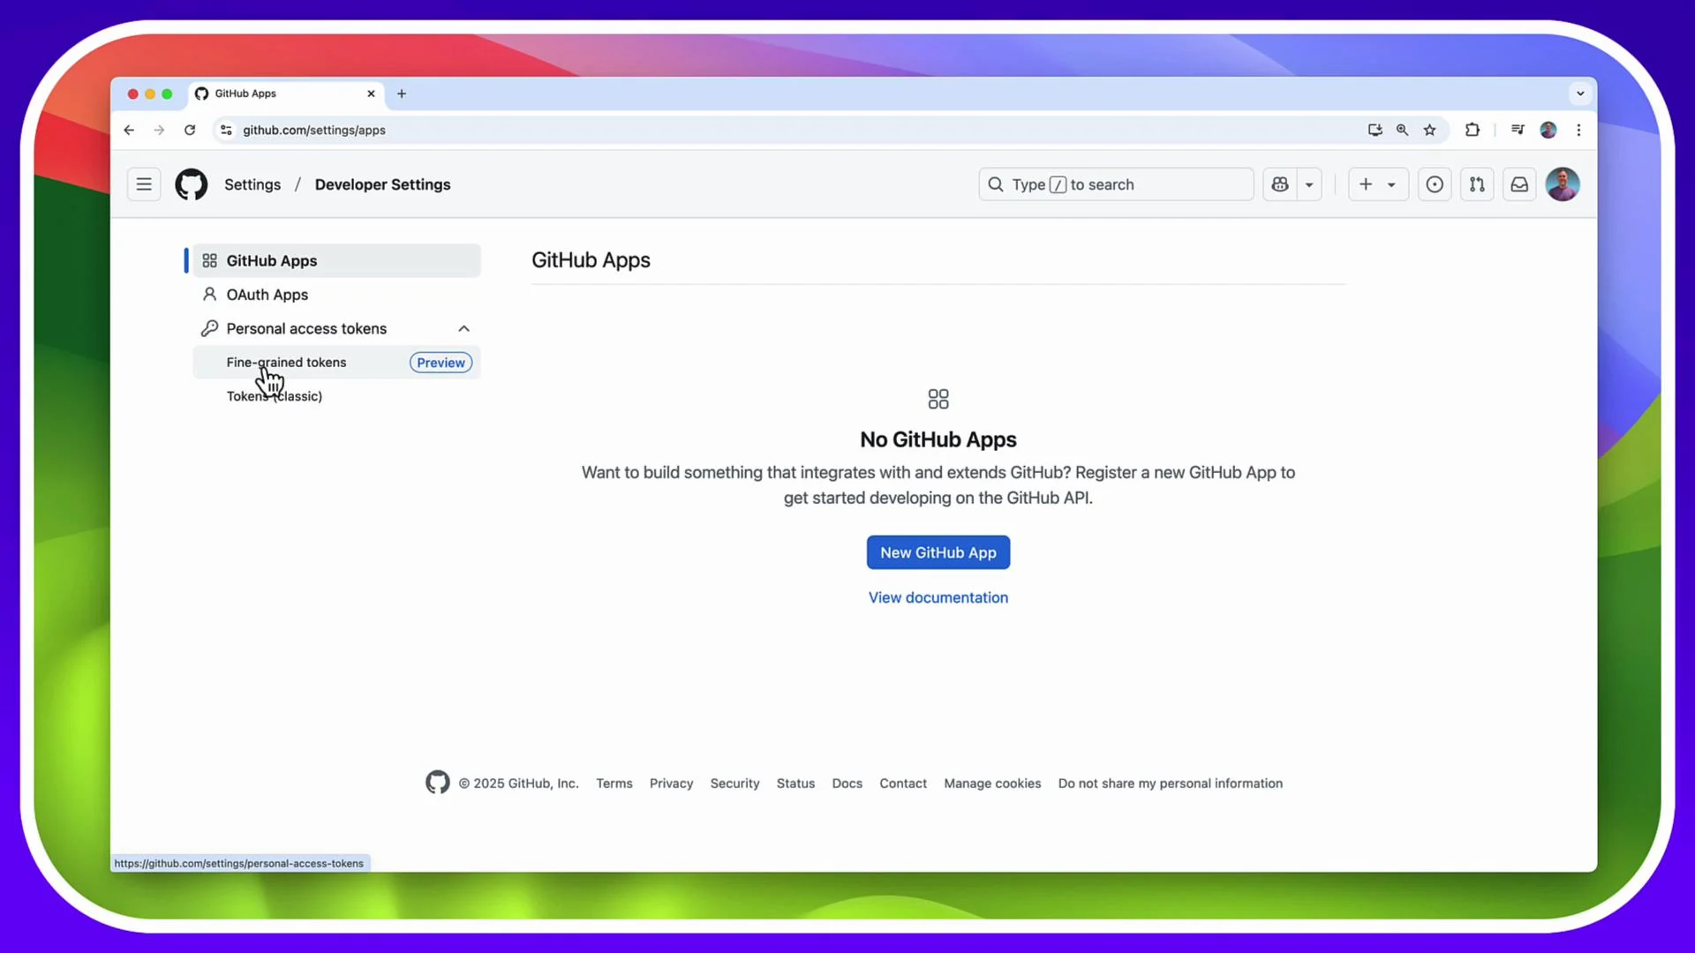Open the user avatar menu
This screenshot has height=953, width=1695.
pyautogui.click(x=1563, y=184)
